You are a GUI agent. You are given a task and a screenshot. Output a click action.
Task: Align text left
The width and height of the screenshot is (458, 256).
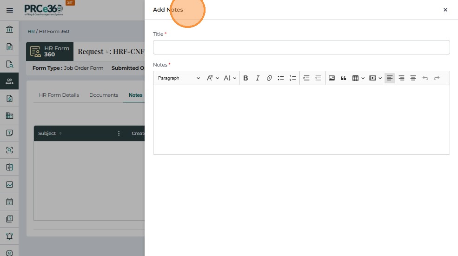[x=390, y=78]
